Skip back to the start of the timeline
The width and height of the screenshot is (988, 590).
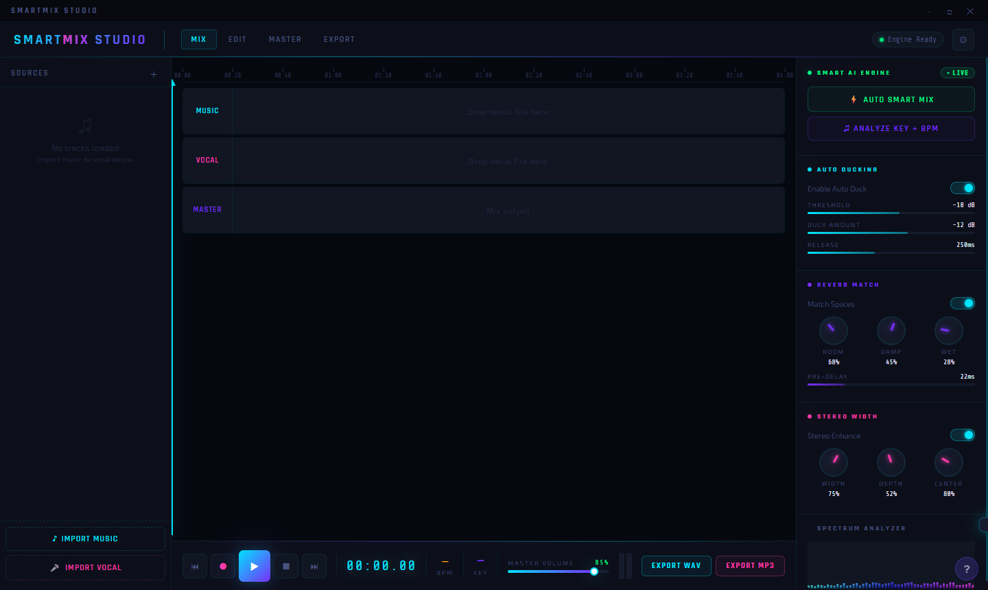click(195, 566)
